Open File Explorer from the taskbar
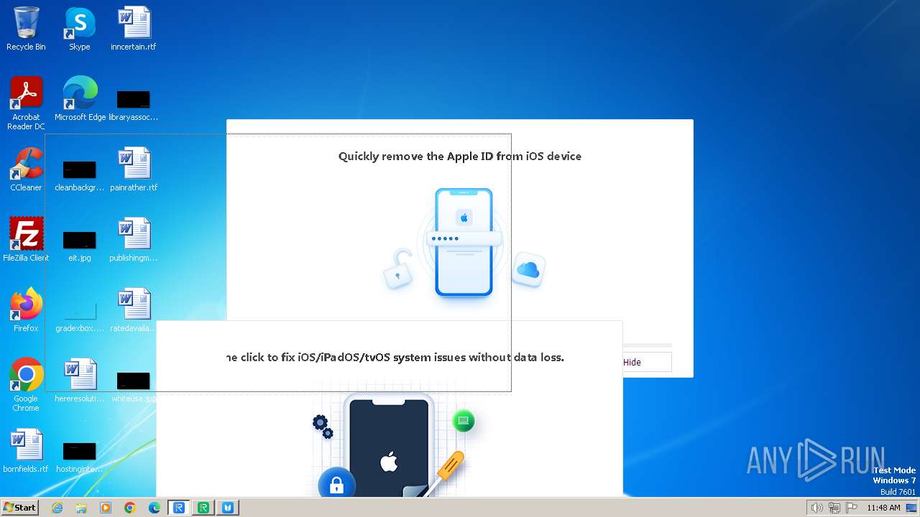This screenshot has height=517, width=920. tap(81, 508)
